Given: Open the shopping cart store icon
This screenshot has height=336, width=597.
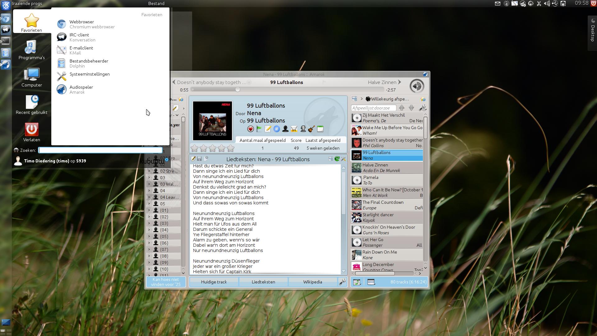Looking at the screenshot, I should pyautogui.click(x=294, y=129).
